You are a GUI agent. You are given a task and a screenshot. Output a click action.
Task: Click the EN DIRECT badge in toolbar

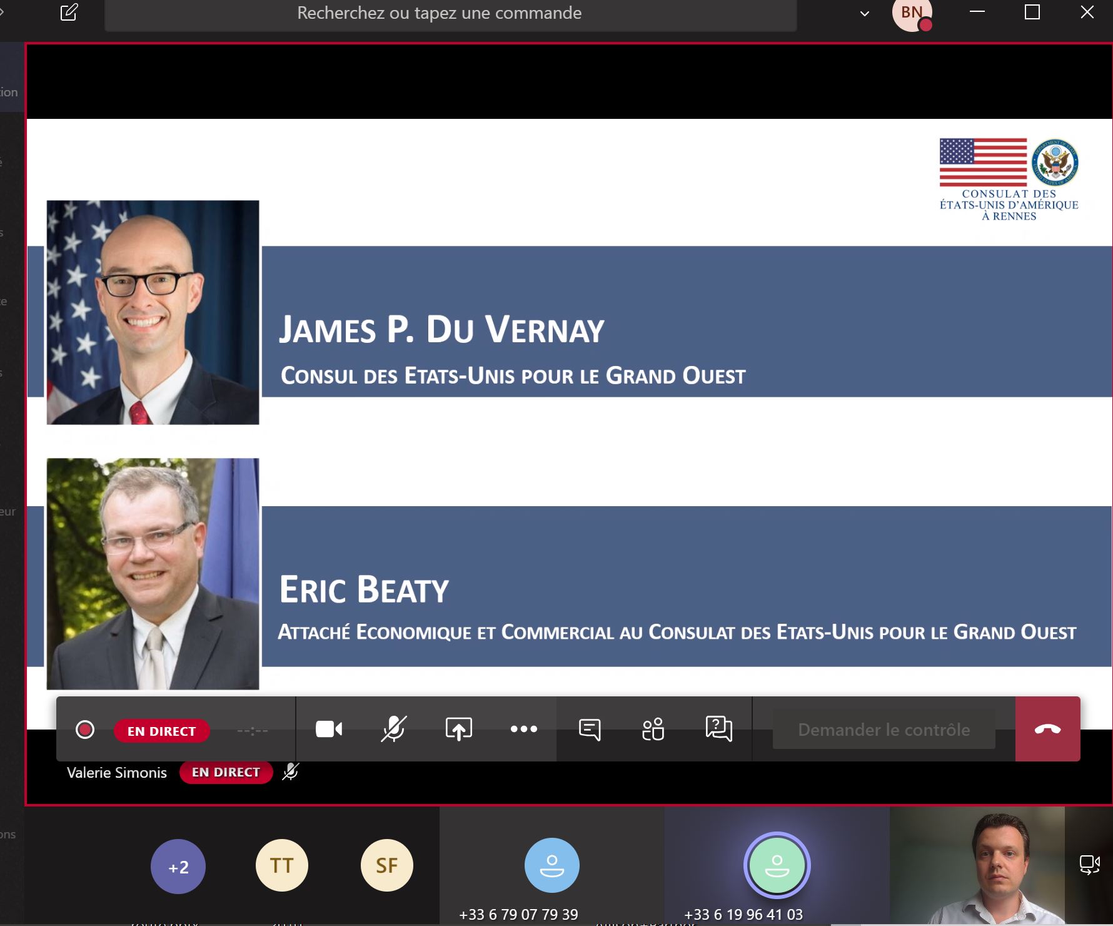pyautogui.click(x=161, y=731)
